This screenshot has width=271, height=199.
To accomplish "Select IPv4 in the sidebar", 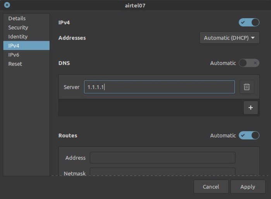I will pyautogui.click(x=14, y=46).
